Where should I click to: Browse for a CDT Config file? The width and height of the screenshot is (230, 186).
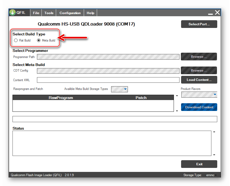point(199,70)
